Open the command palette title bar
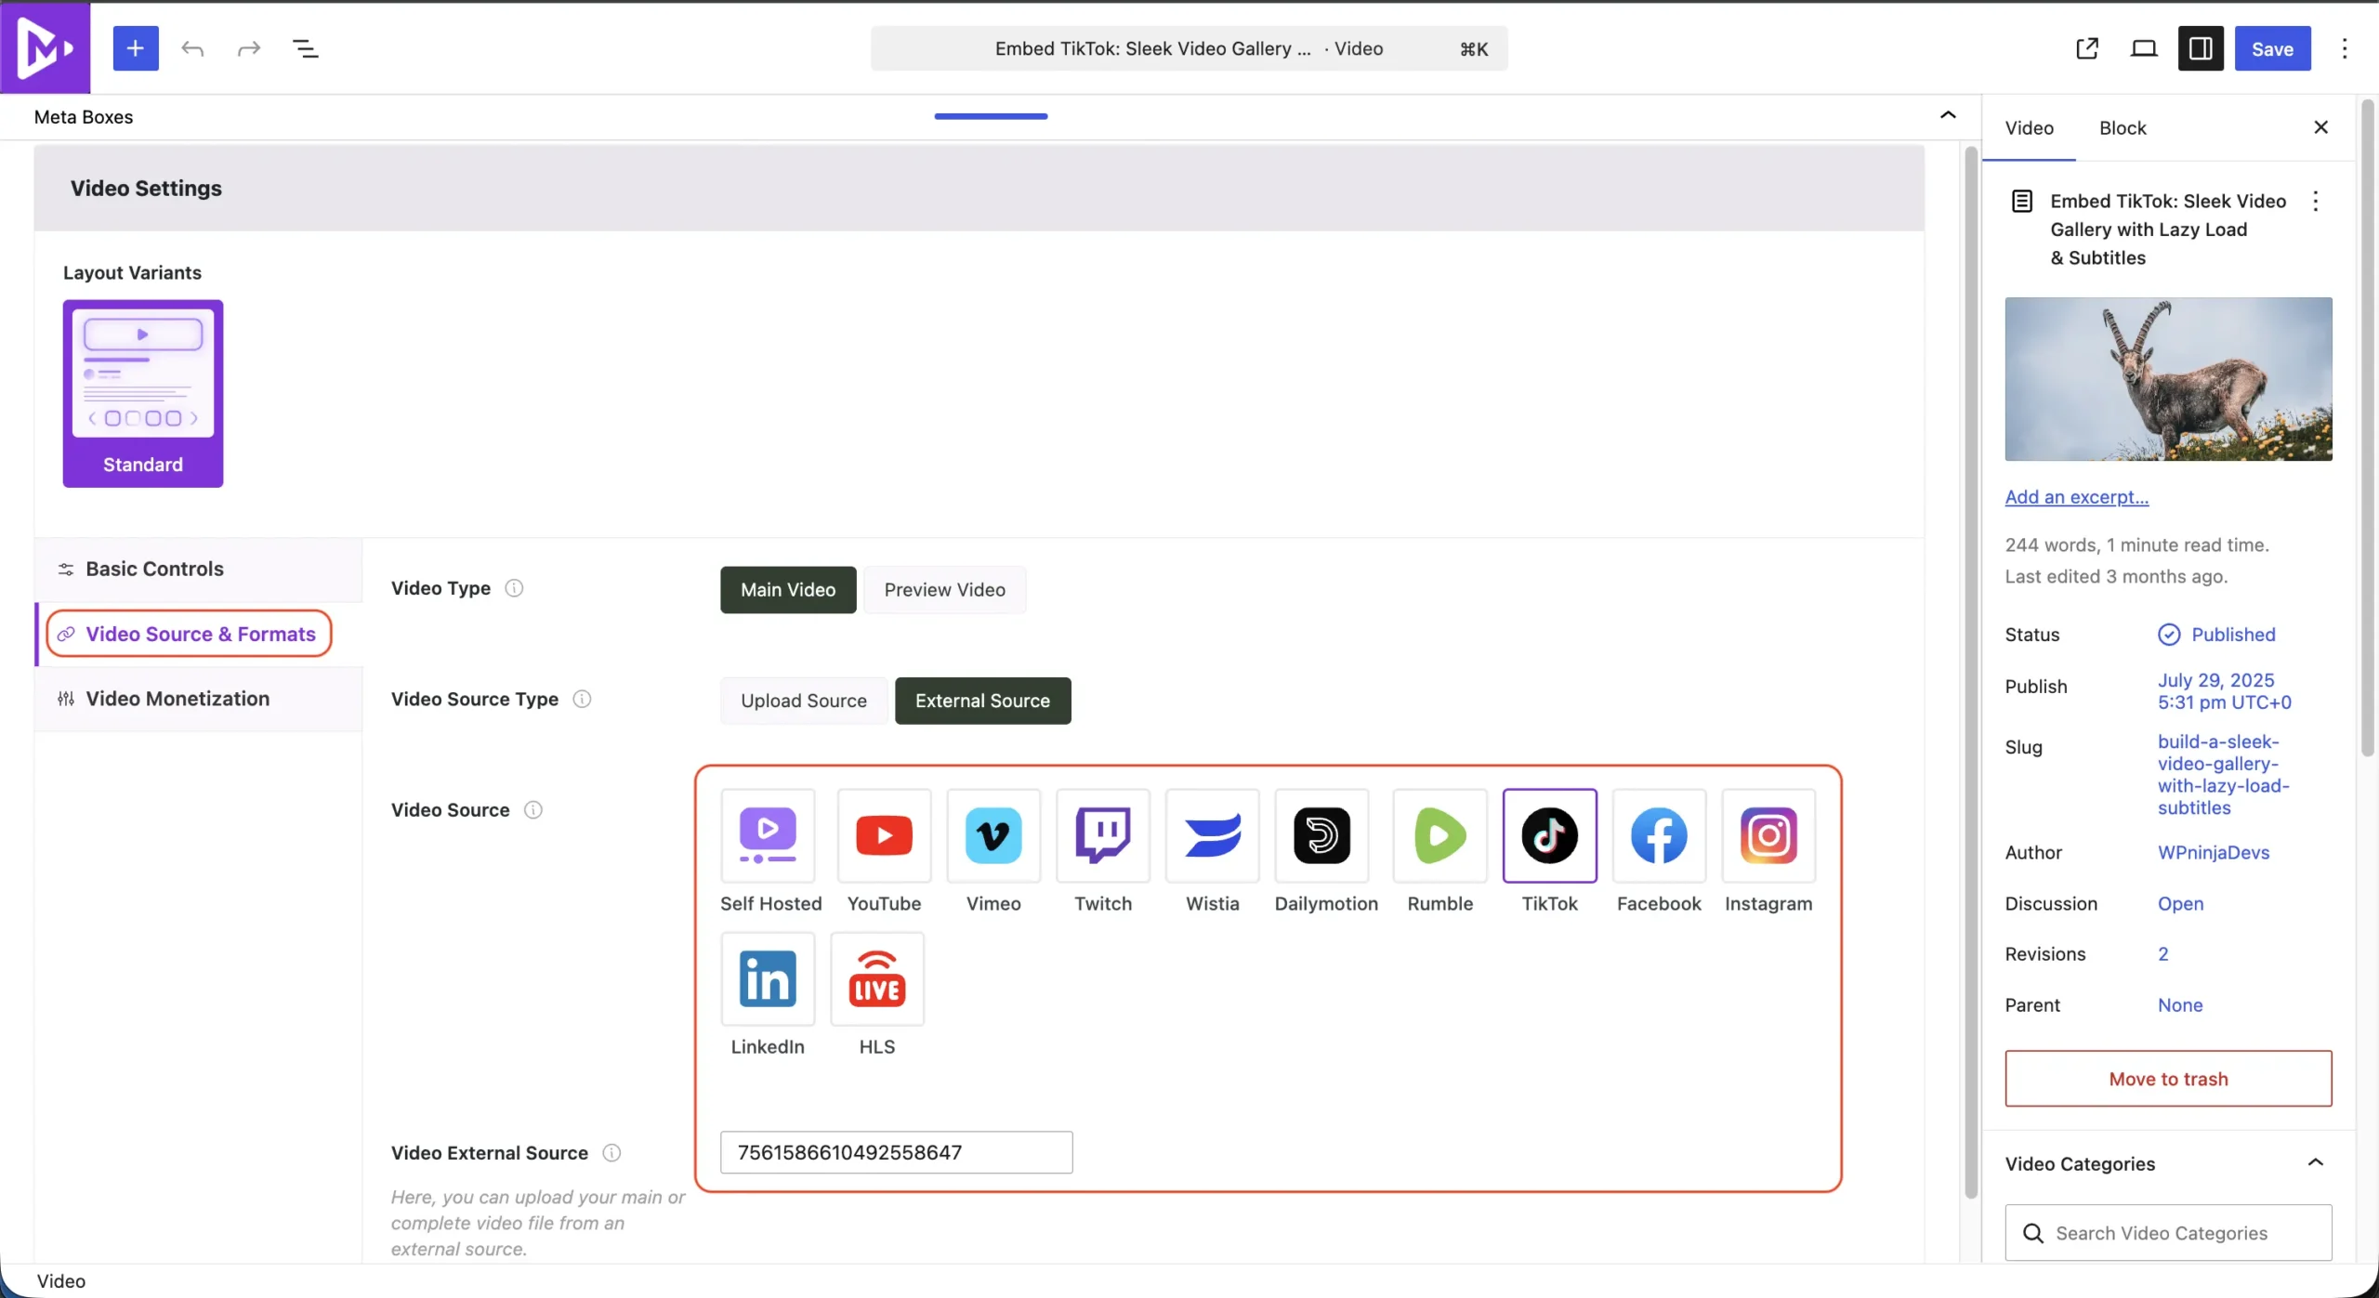The height and width of the screenshot is (1298, 2379). click(x=1189, y=48)
